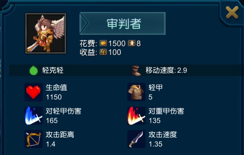Click the population star icon beside 8

(x=132, y=43)
